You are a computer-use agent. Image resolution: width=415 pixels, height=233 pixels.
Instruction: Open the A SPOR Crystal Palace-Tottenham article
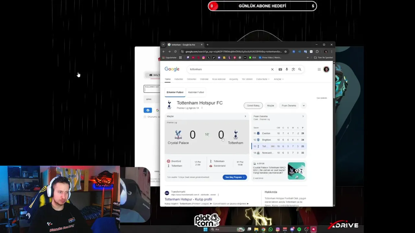click(269, 170)
